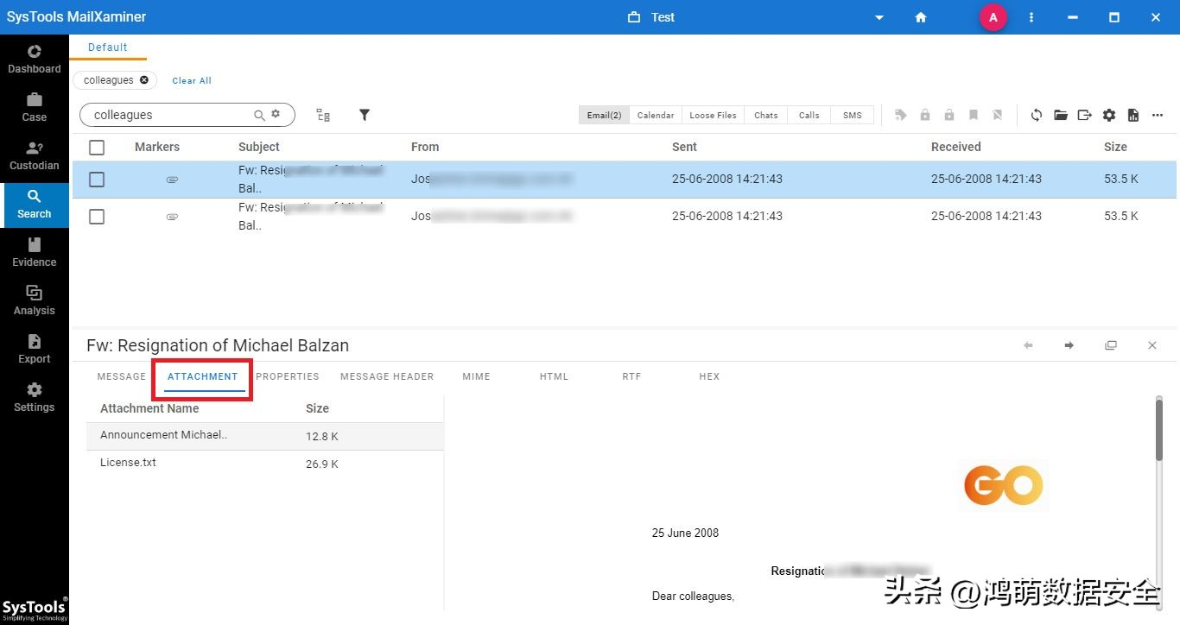Viewport: 1180px width, 625px height.
Task: Switch to the Calendar tab
Action: coord(656,115)
